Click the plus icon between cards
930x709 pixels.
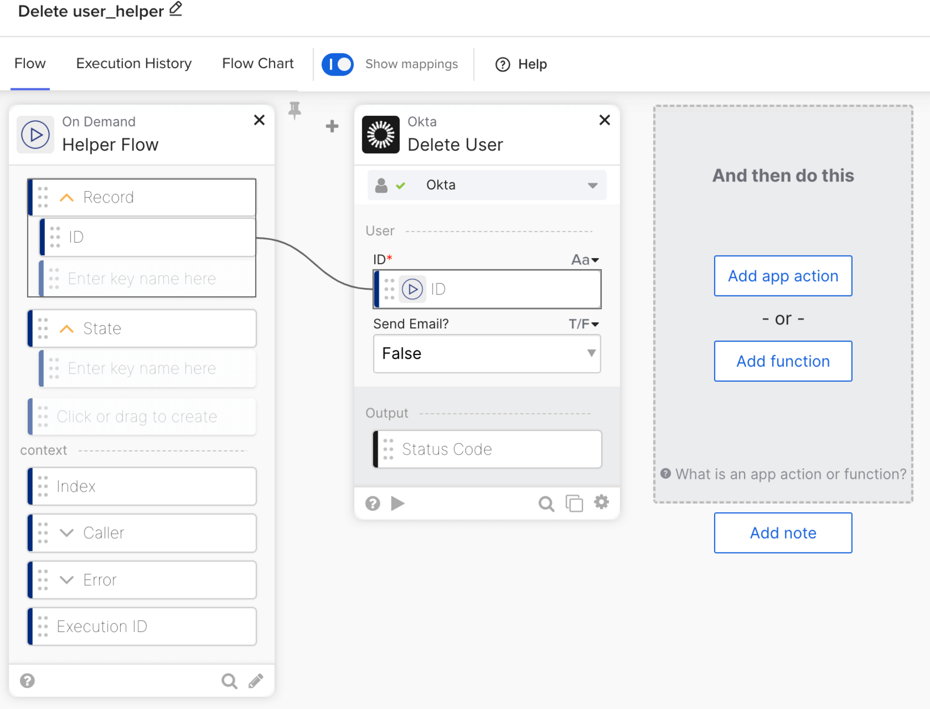[x=332, y=126]
